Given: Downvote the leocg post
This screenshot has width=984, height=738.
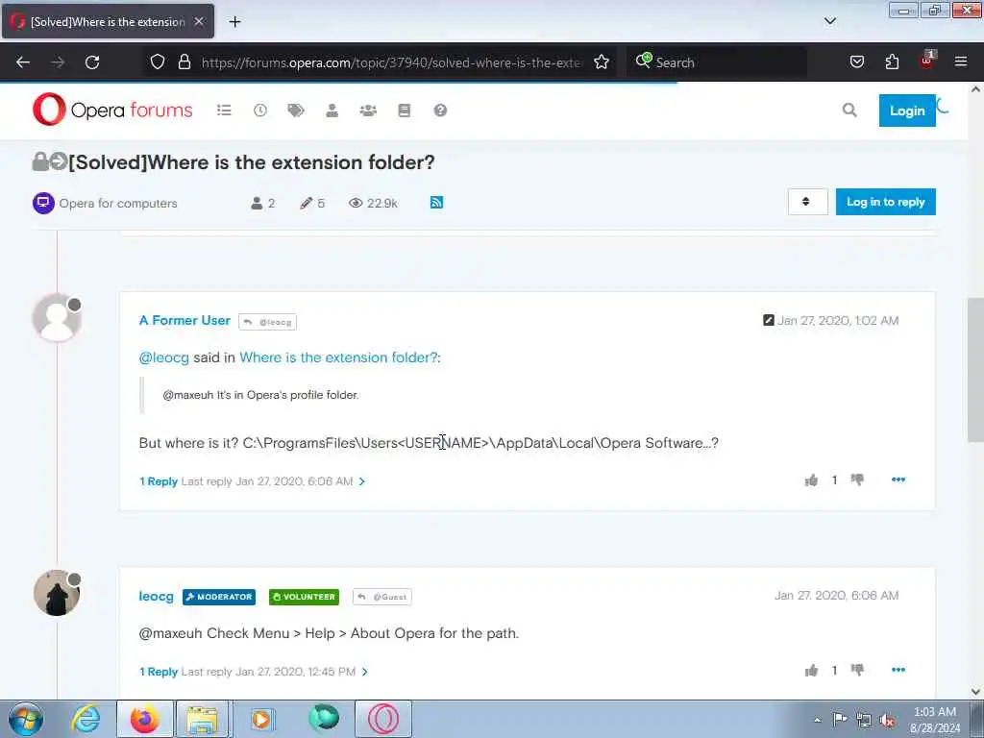Looking at the screenshot, I should coord(857,670).
